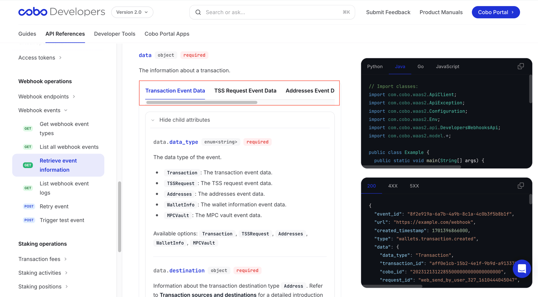Open Trigger test event page
The image size is (538, 297).
click(62, 220)
